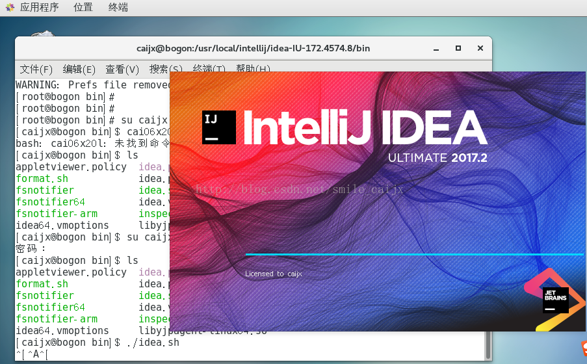This screenshot has height=364, width=587.
Task: Minimize the terminal window
Action: 436,49
